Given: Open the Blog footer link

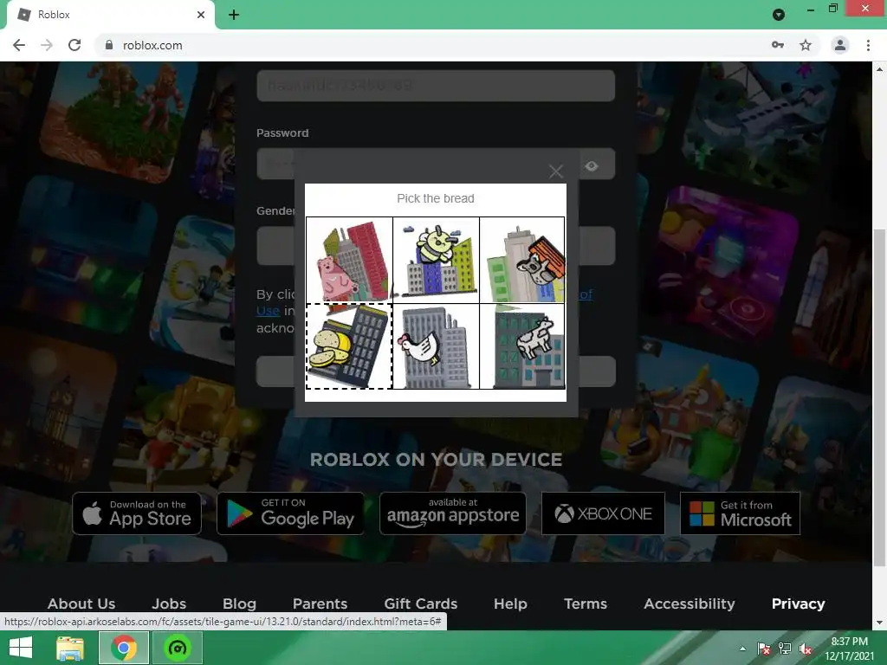Looking at the screenshot, I should (239, 604).
